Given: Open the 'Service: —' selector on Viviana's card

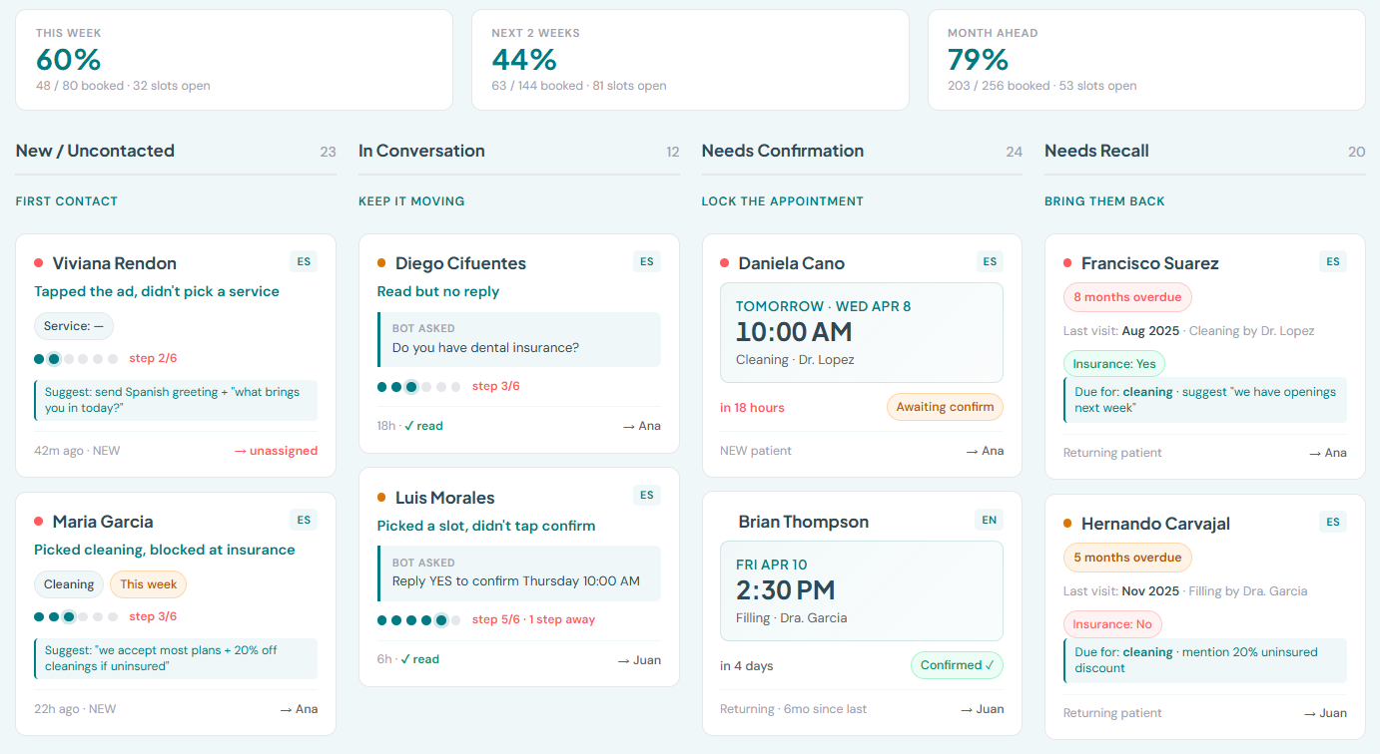Looking at the screenshot, I should click(x=74, y=326).
